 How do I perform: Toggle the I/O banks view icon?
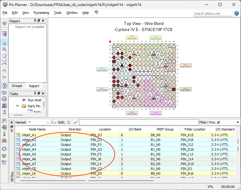pyautogui.click(x=4, y=86)
